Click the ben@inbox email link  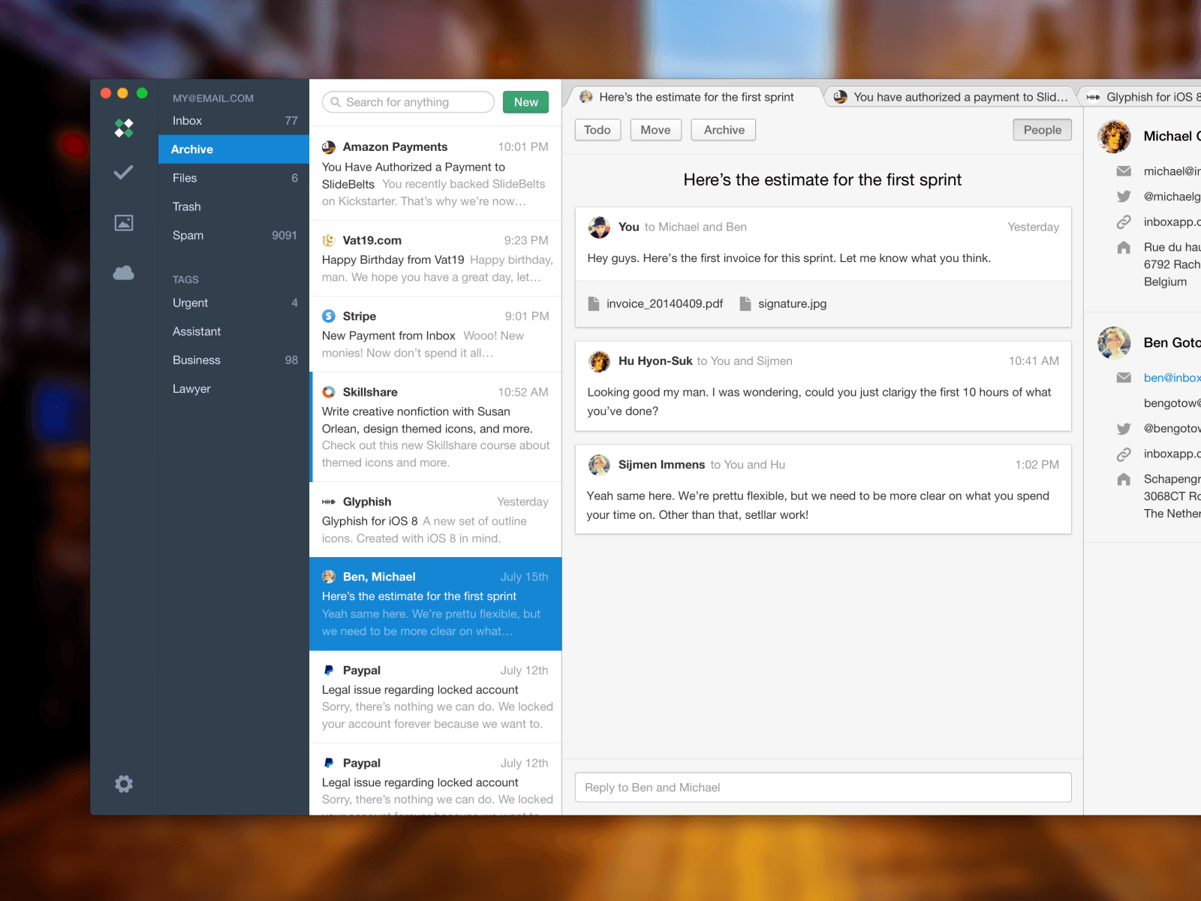coord(1171,378)
